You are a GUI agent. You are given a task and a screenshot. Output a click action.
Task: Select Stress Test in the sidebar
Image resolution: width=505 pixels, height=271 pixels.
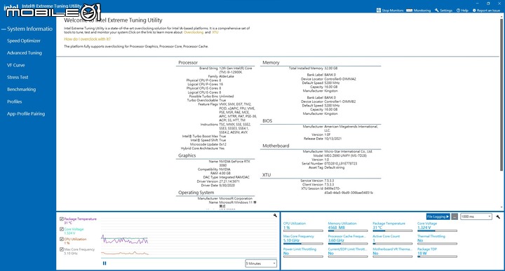18,77
